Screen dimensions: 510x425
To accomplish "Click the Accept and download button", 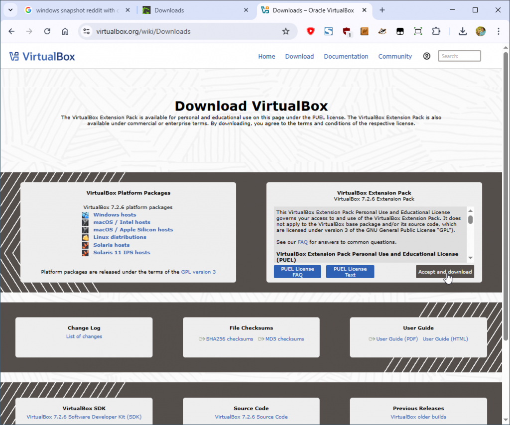I will coord(444,272).
